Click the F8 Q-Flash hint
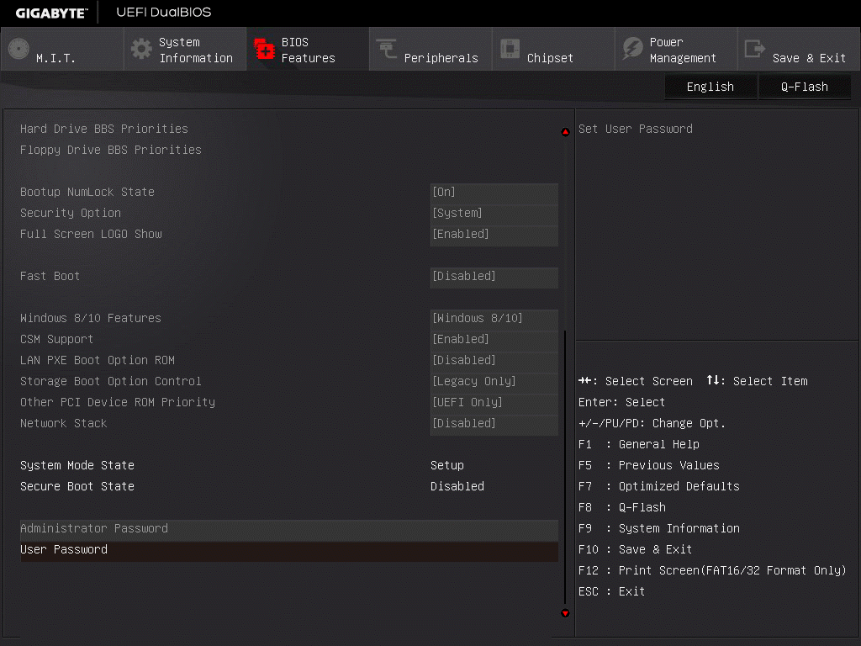Image resolution: width=861 pixels, height=646 pixels. point(622,507)
